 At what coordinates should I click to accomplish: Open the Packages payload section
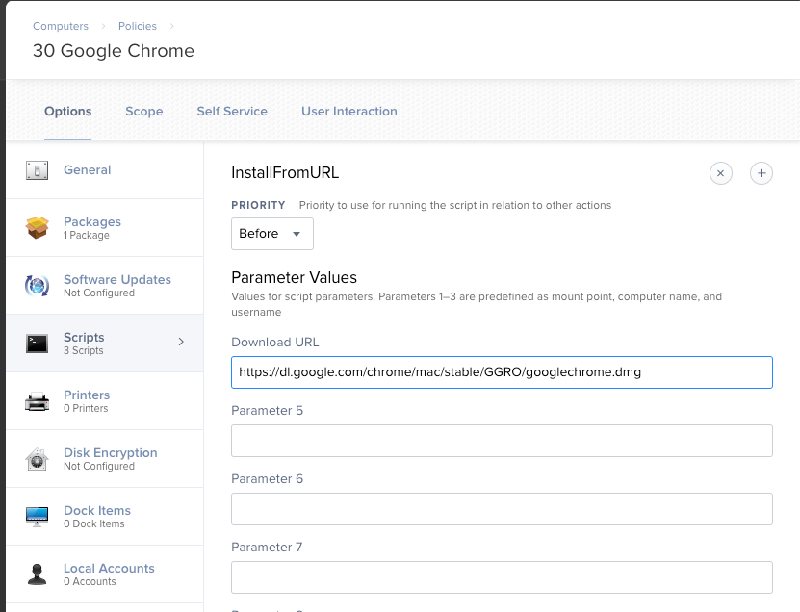[x=105, y=228]
